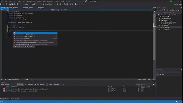The image size is (183, 103).
Task: Select the 'Invalid token' error row
Action: pos(77,89)
